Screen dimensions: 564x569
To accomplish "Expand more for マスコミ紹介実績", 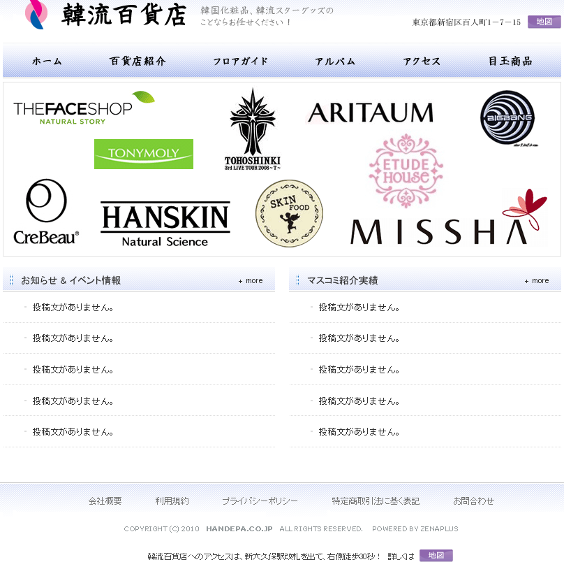I will (537, 281).
